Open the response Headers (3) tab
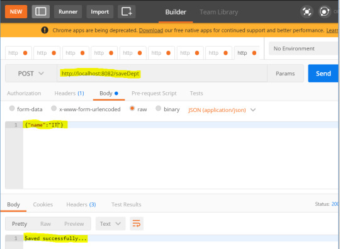 point(81,204)
